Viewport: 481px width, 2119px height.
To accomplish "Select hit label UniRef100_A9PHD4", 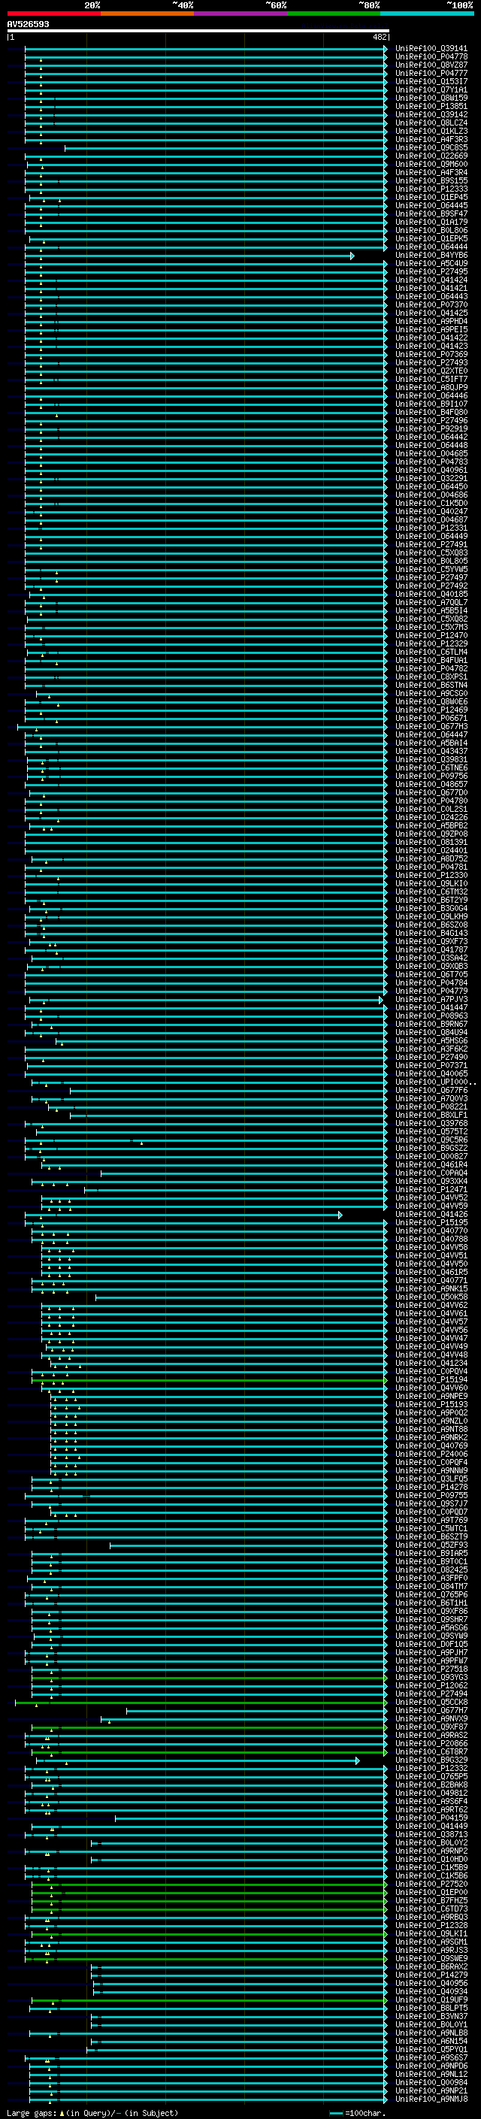I will pos(431,322).
